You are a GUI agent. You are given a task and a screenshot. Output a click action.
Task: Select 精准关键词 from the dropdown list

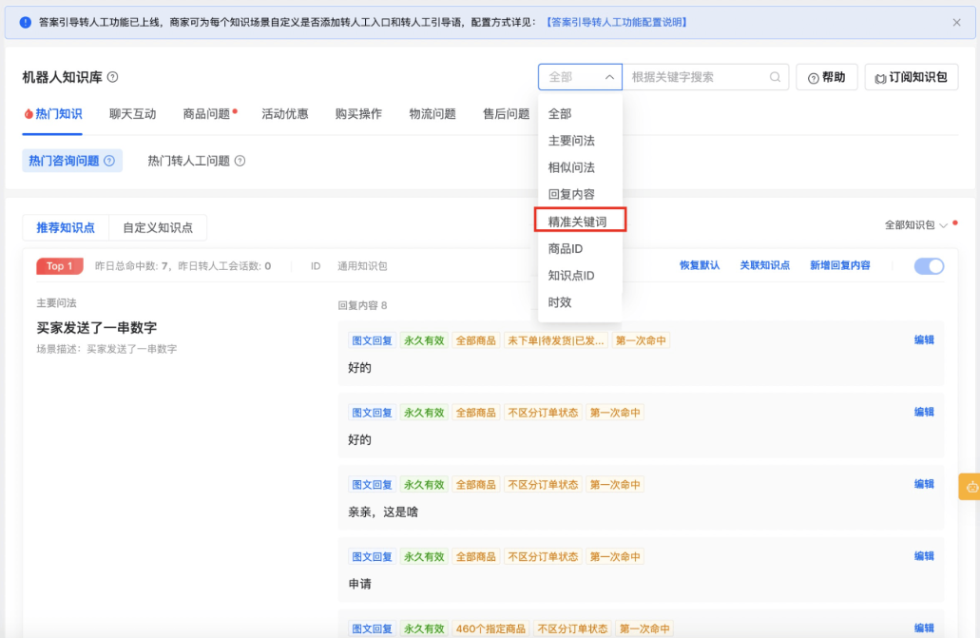tap(577, 222)
